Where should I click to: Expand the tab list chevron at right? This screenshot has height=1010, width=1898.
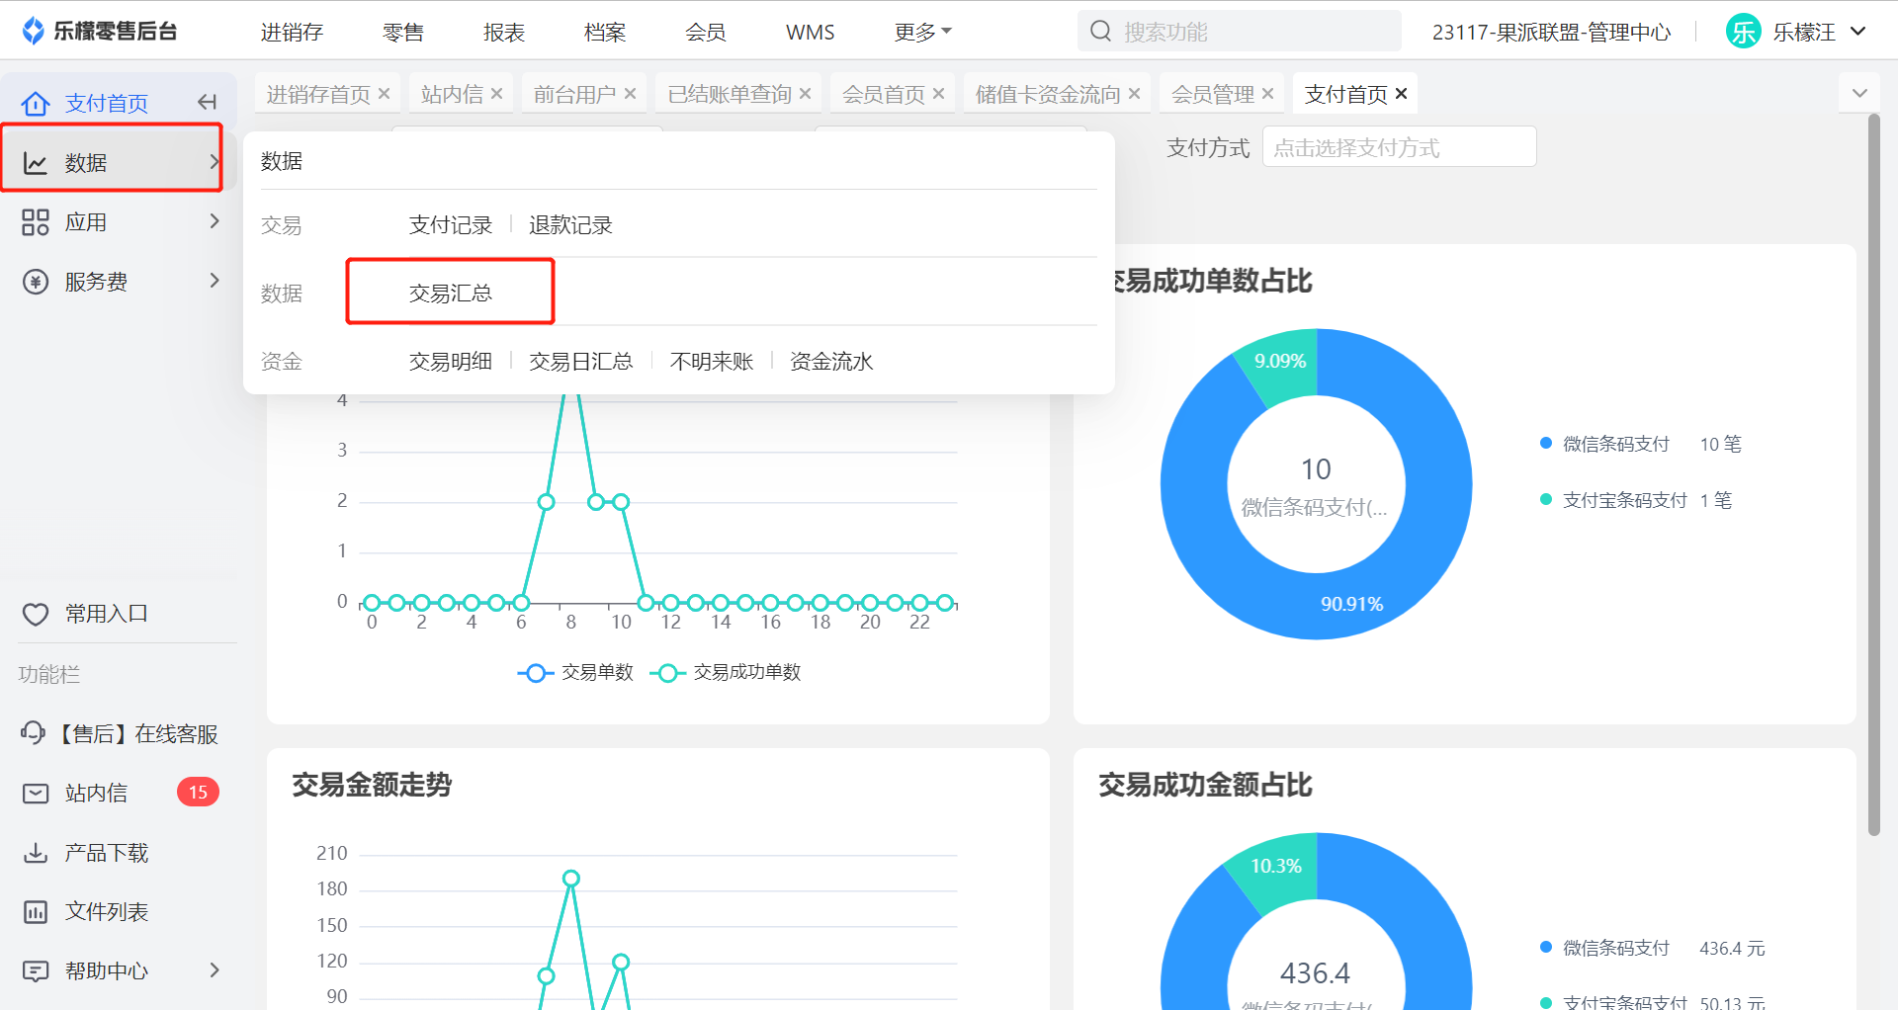tap(1859, 93)
